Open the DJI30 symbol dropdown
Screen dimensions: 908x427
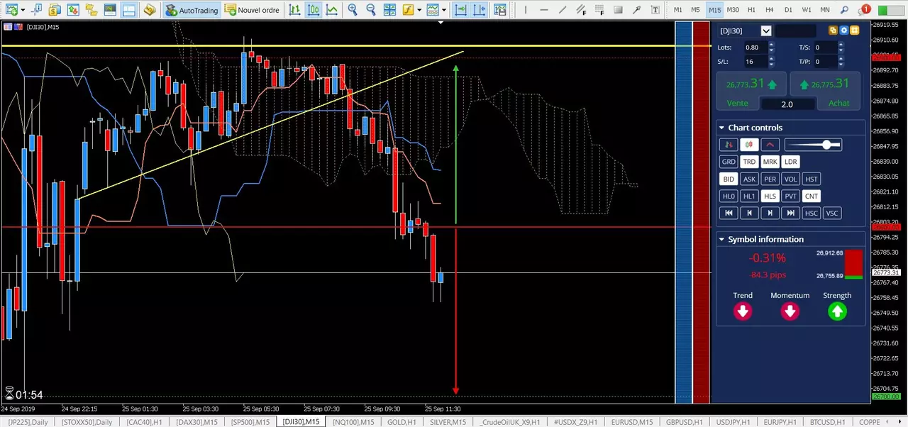[x=766, y=30]
